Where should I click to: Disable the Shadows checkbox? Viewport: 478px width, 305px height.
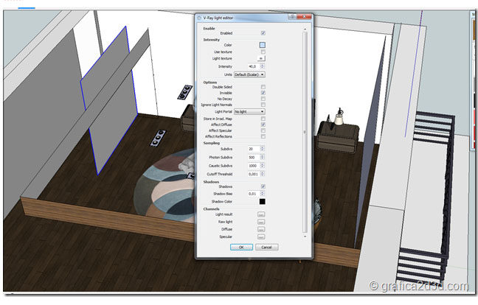[x=263, y=186]
